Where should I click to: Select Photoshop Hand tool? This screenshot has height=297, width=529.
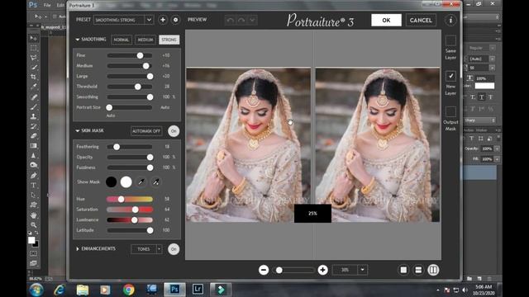pos(33,214)
